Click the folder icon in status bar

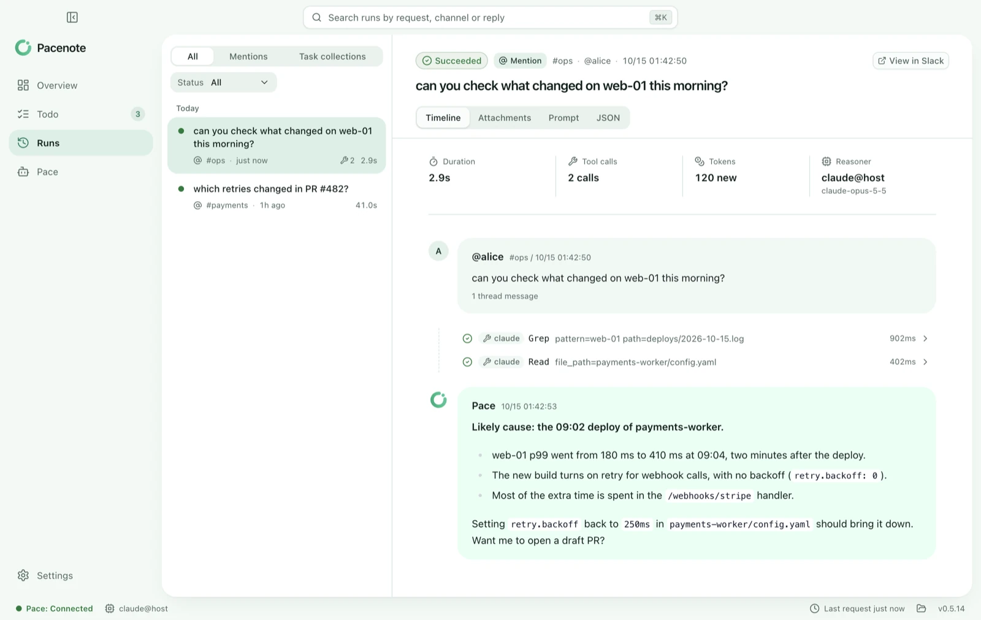point(921,608)
